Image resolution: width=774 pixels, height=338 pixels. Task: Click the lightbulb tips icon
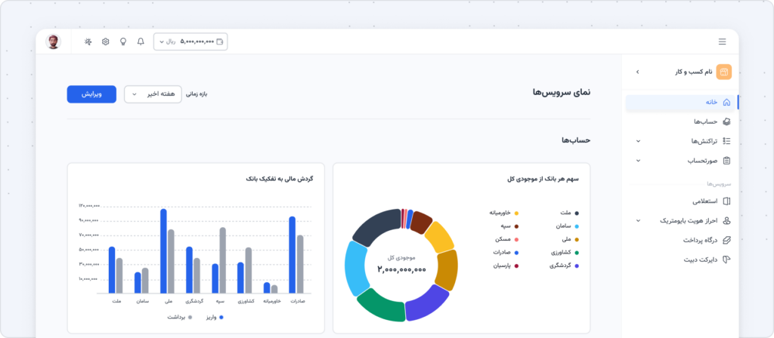123,42
